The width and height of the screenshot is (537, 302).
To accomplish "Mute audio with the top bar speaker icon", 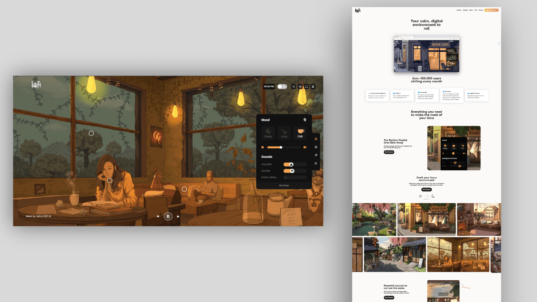I will [x=300, y=87].
